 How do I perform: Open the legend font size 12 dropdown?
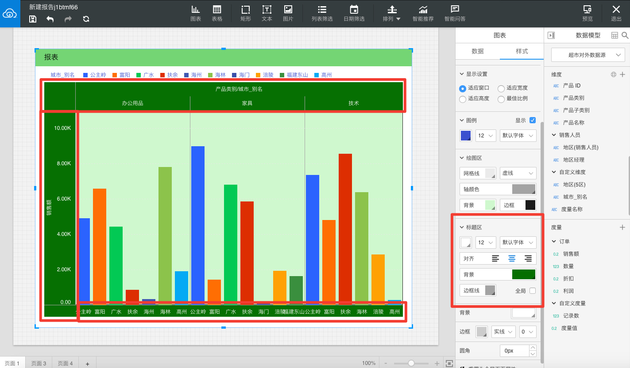(x=485, y=136)
